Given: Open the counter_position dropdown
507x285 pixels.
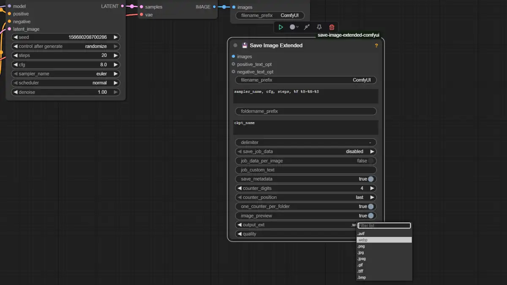Looking at the screenshot, I should point(305,198).
